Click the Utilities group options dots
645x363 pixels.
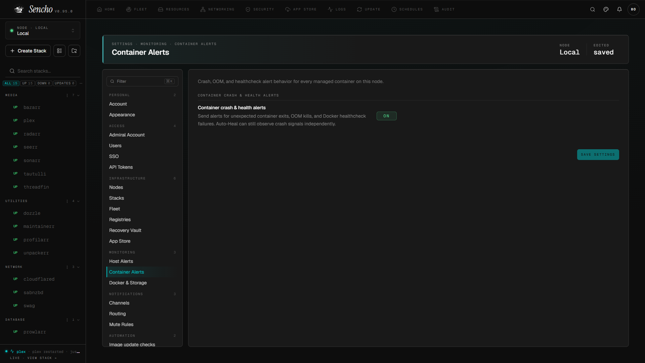pyautogui.click(x=67, y=201)
